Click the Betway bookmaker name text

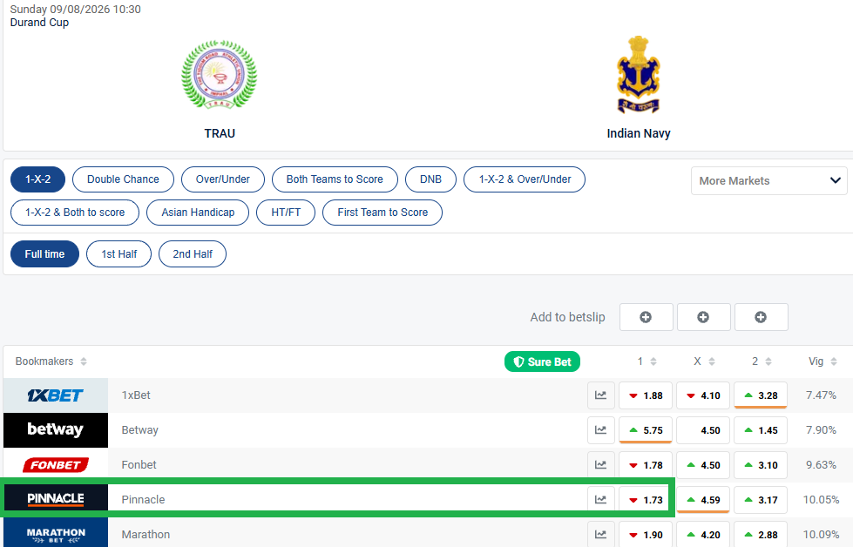[139, 430]
